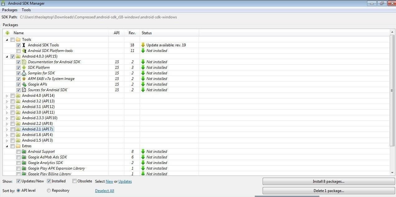Screen dimensions: 396x197
Task: Click the Android 2.3.3 (API 10) folder icon
Action: point(18,118)
